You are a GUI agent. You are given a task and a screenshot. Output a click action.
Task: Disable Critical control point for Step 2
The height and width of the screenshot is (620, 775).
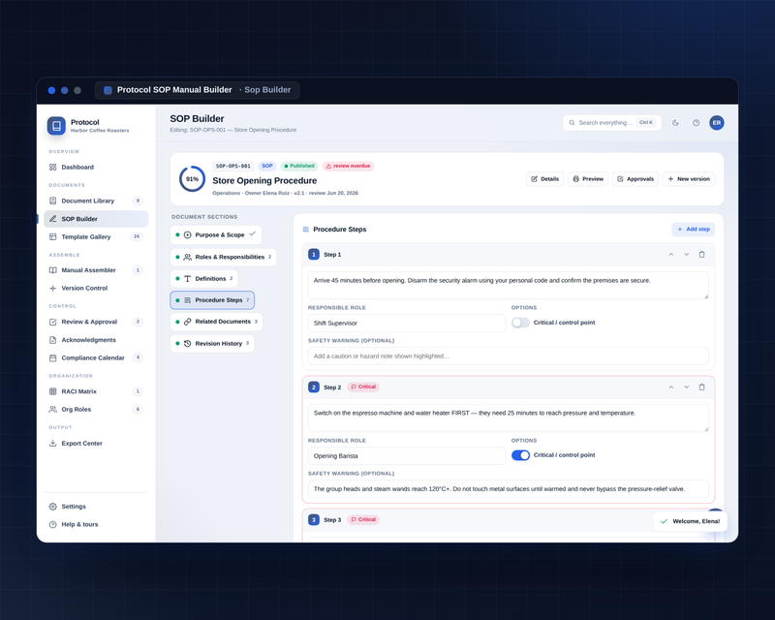[x=520, y=455]
